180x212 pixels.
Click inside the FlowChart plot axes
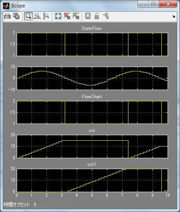pos(92,112)
